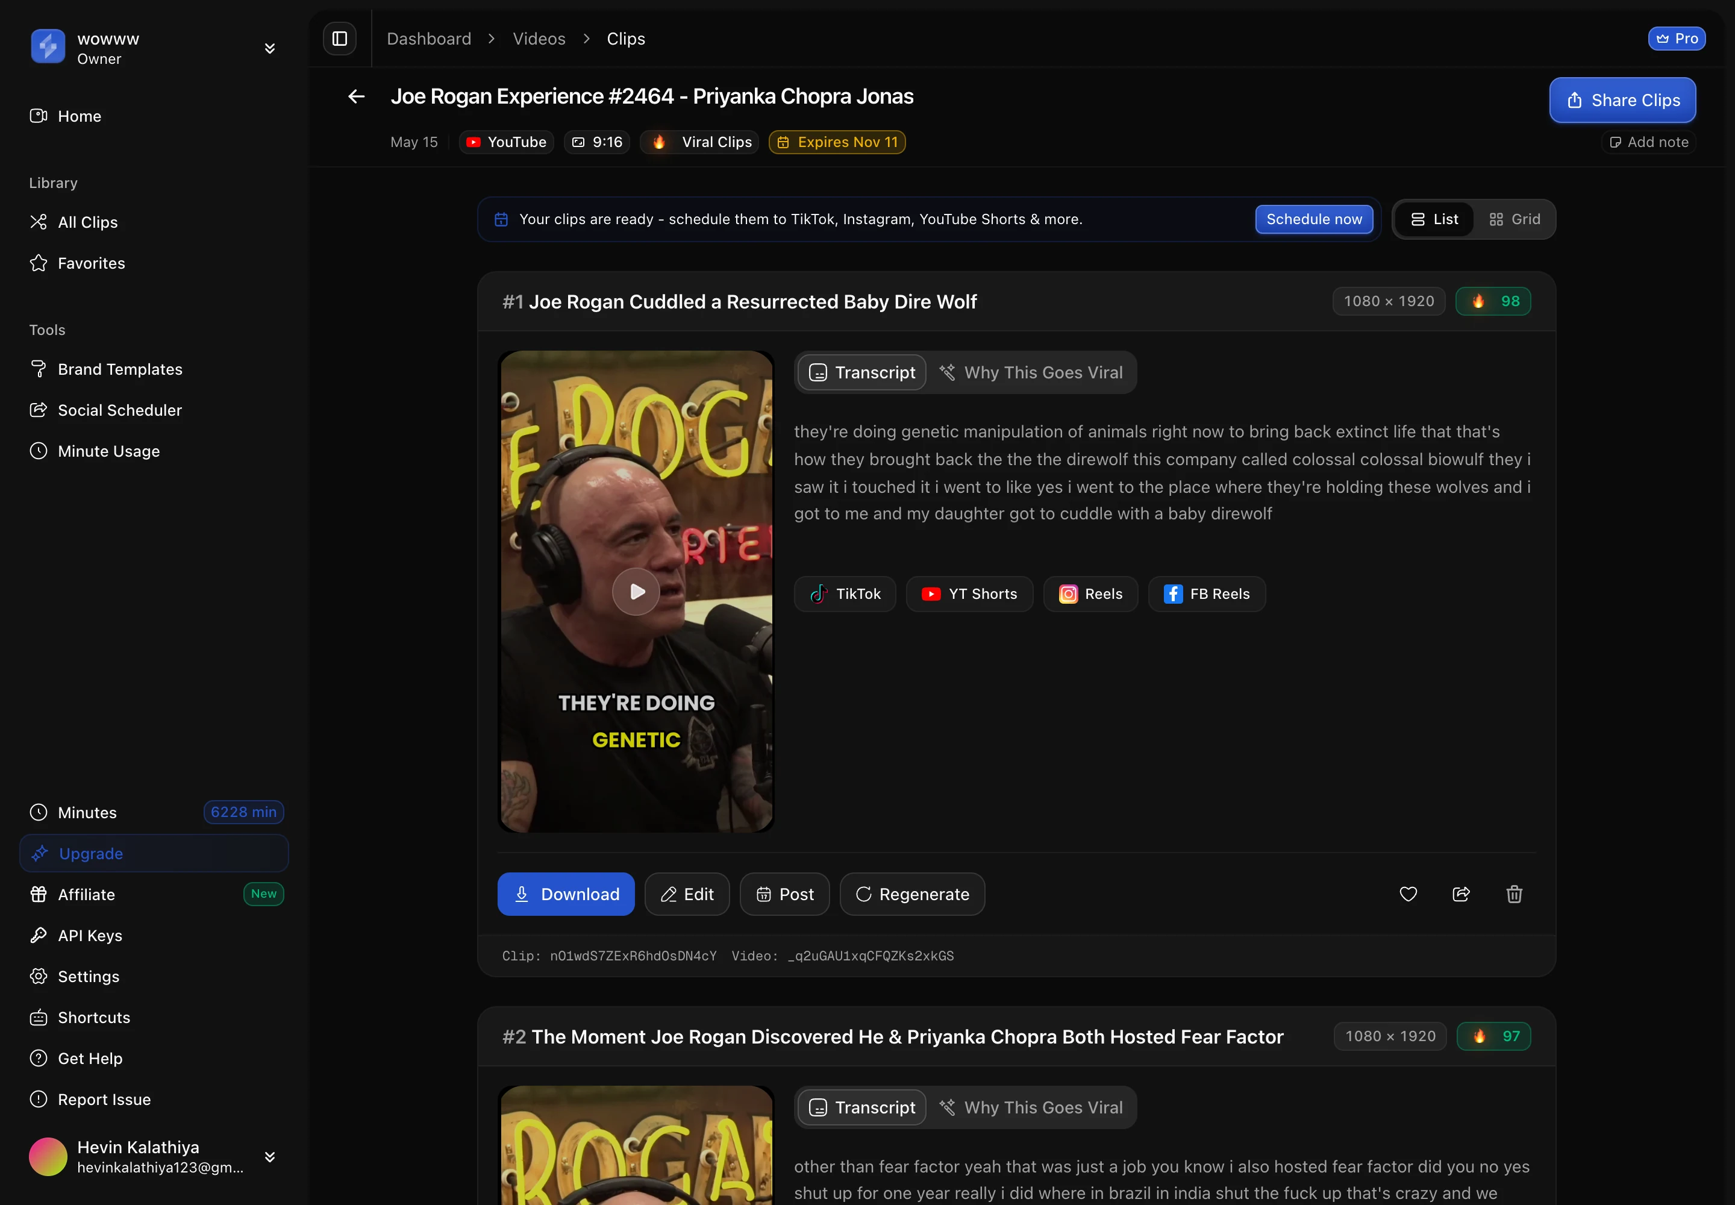This screenshot has height=1205, width=1735.
Task: Click the clip #2 title about Fear Factor
Action: click(x=907, y=1037)
